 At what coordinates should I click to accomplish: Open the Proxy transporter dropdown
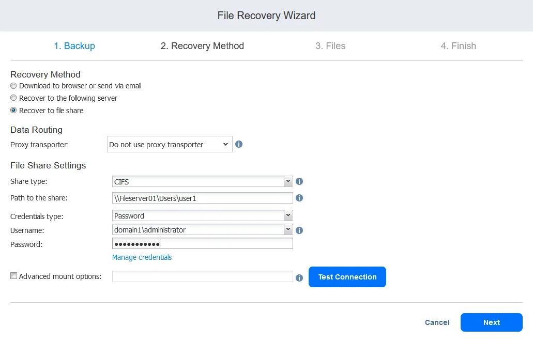click(170, 145)
